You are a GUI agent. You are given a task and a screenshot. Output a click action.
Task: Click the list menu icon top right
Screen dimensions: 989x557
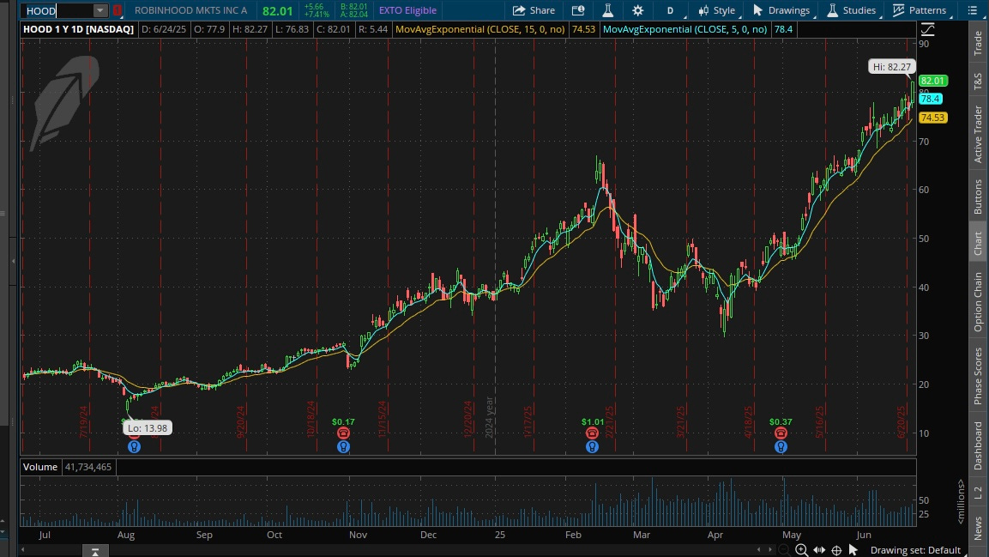[972, 10]
